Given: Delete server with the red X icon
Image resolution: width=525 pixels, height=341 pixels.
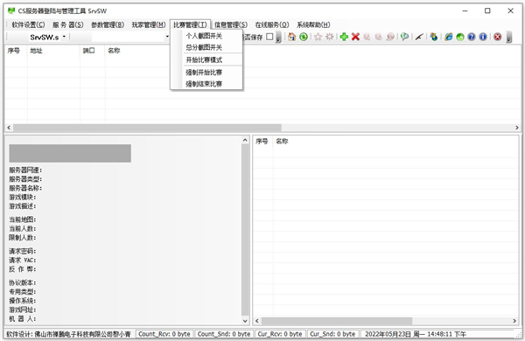Looking at the screenshot, I should click(x=355, y=37).
